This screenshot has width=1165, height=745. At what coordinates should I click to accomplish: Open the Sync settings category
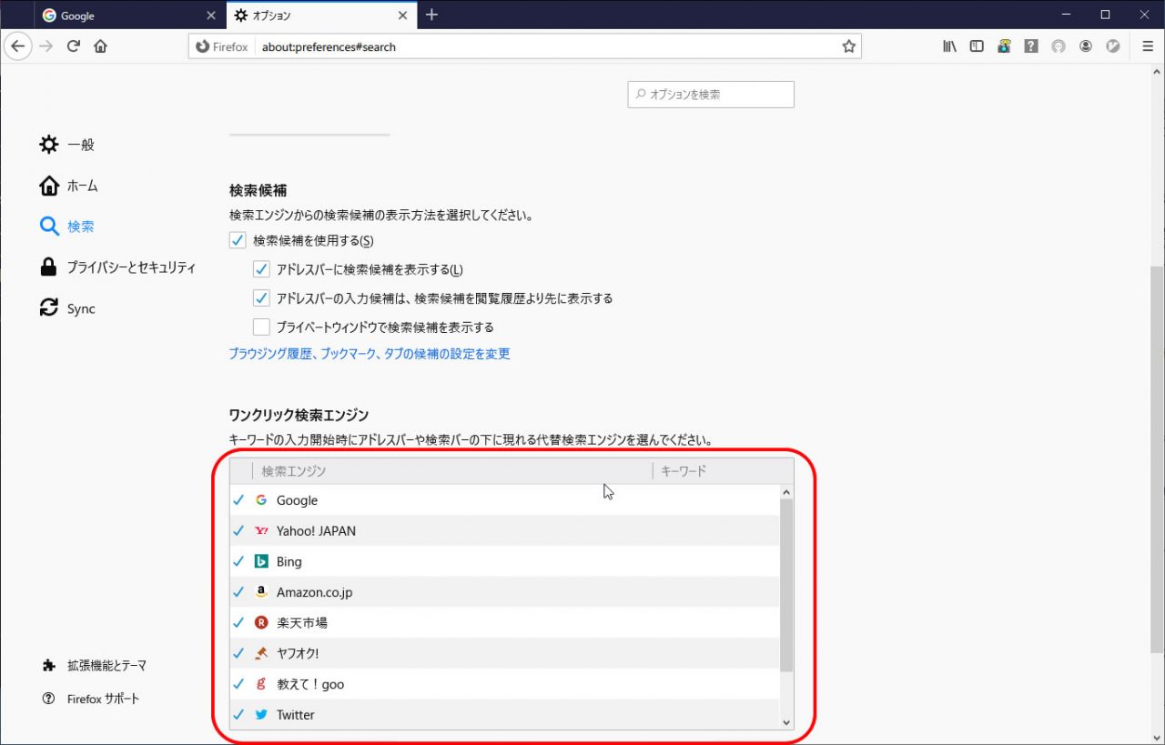tap(68, 308)
